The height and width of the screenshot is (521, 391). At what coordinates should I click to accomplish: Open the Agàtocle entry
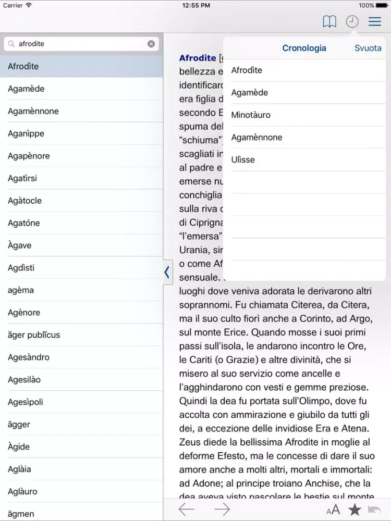point(25,201)
